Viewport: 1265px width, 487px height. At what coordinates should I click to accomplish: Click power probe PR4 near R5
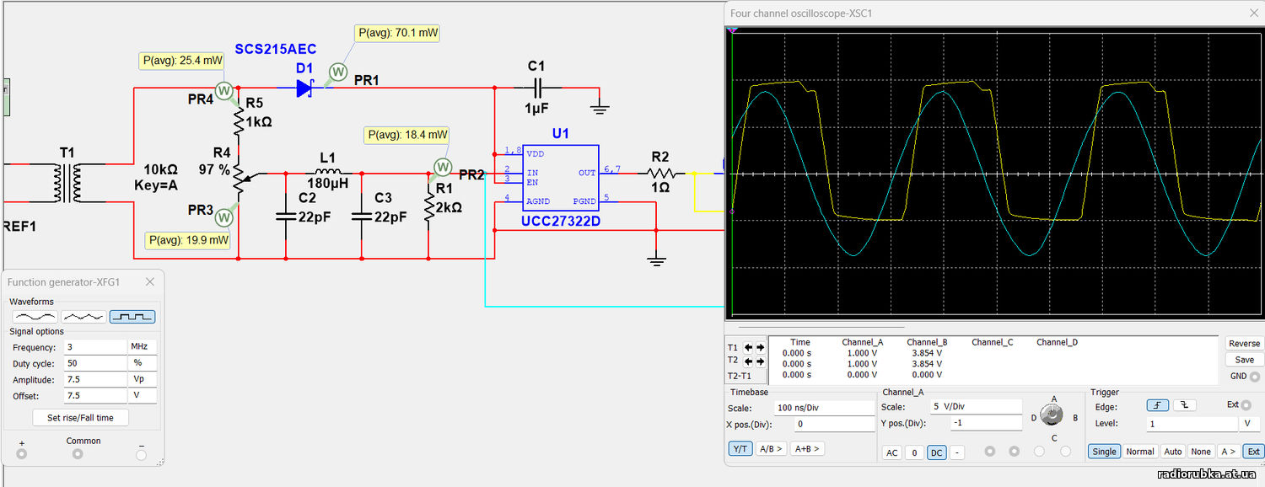tap(224, 90)
